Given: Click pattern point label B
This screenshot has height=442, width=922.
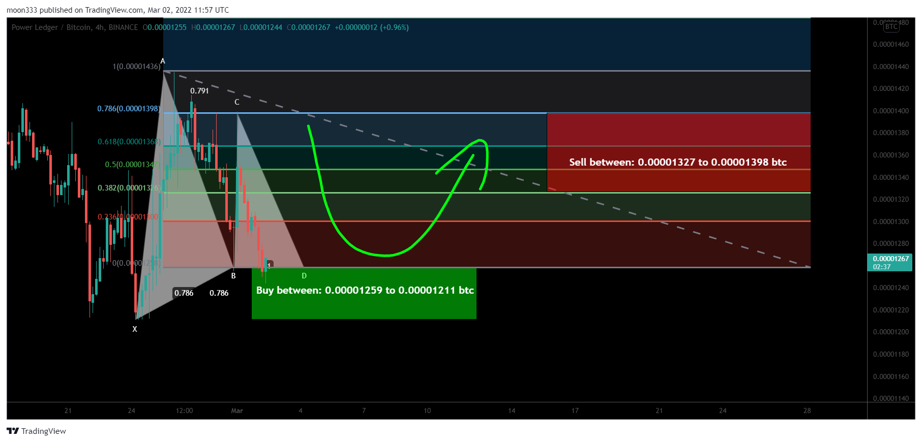Looking at the screenshot, I should [233, 276].
